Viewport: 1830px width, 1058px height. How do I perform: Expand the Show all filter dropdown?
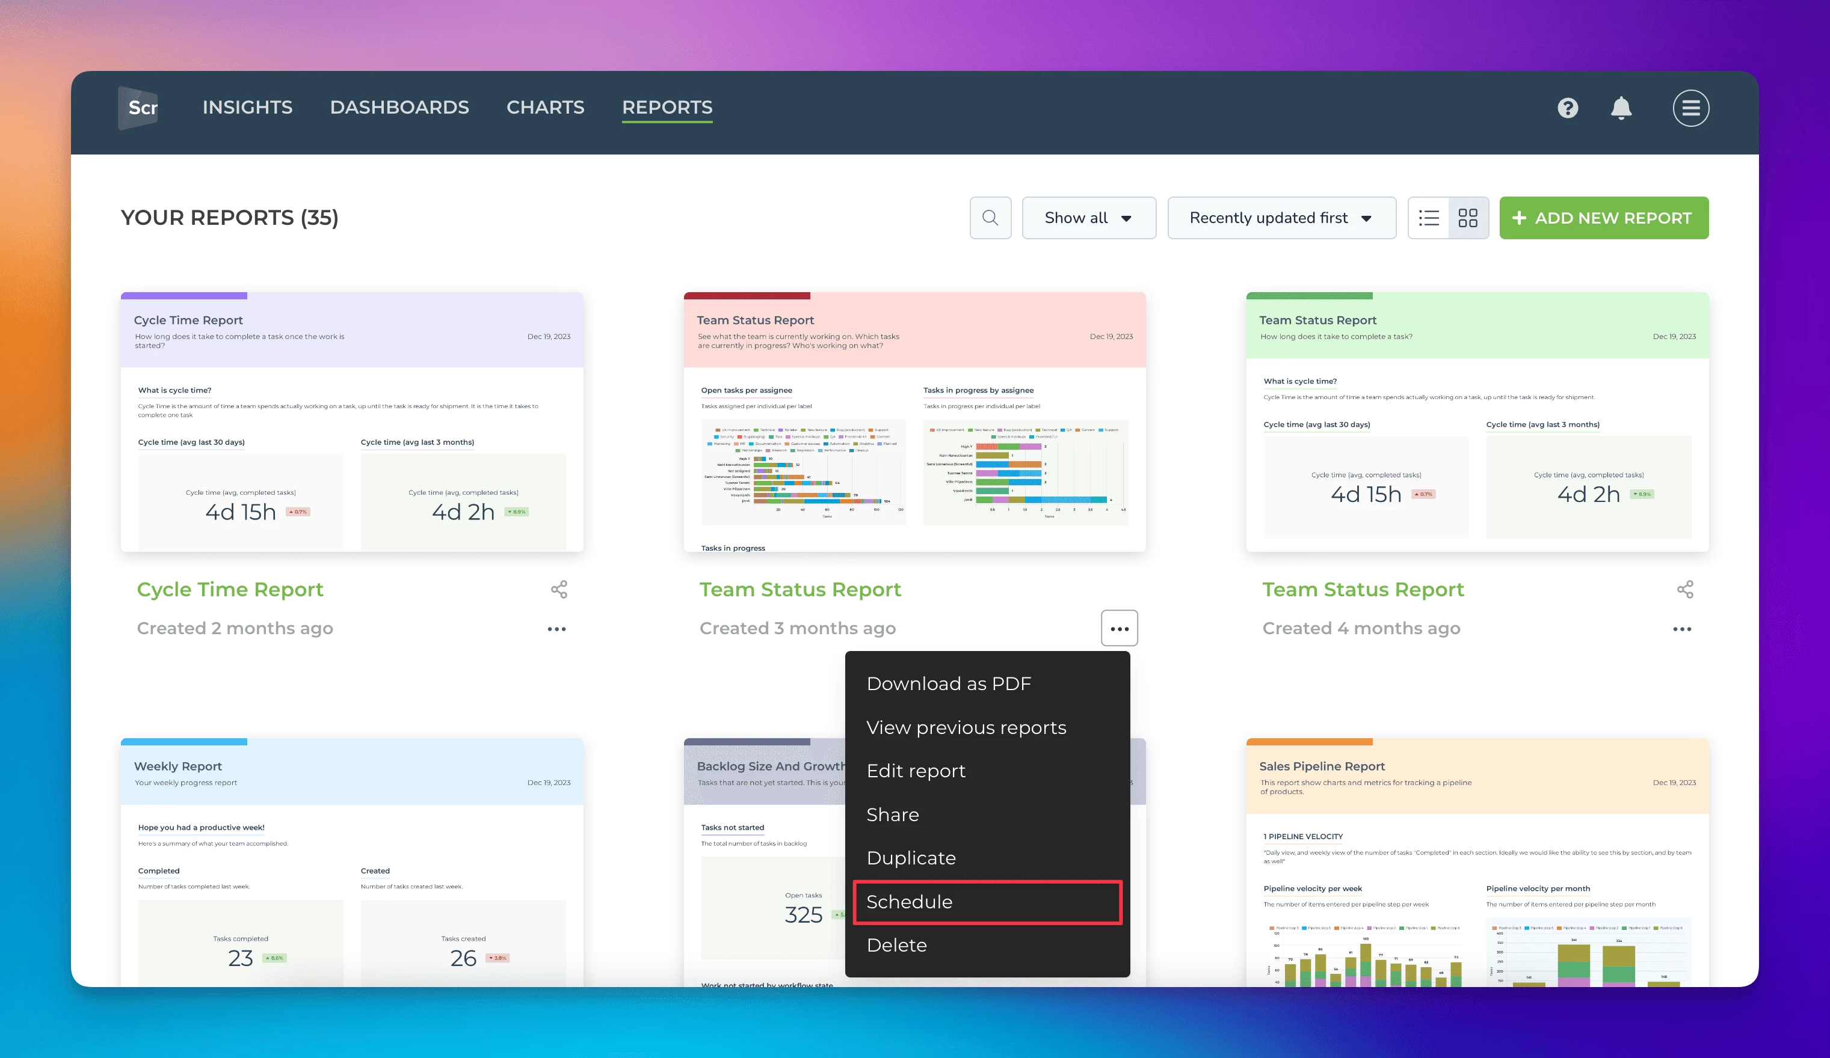pos(1089,218)
